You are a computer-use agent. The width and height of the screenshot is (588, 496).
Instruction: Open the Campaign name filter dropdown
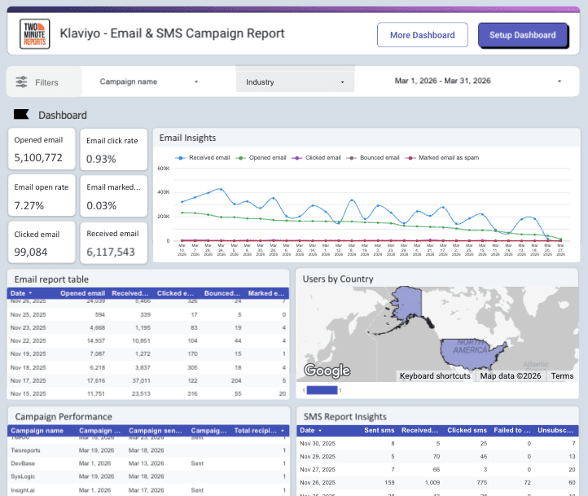point(149,81)
